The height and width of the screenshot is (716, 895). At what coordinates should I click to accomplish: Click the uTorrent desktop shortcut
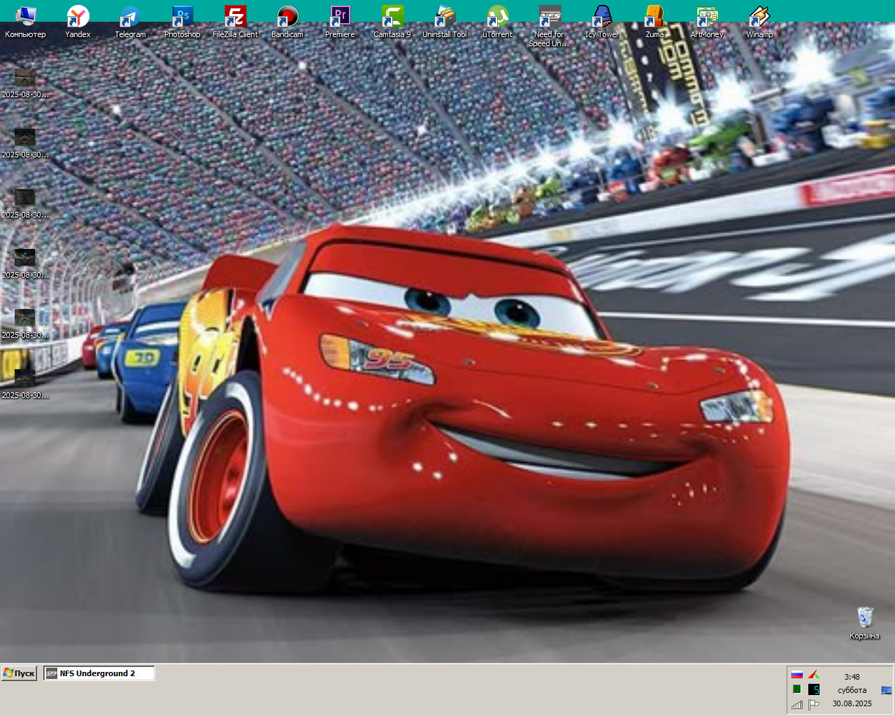pyautogui.click(x=497, y=22)
